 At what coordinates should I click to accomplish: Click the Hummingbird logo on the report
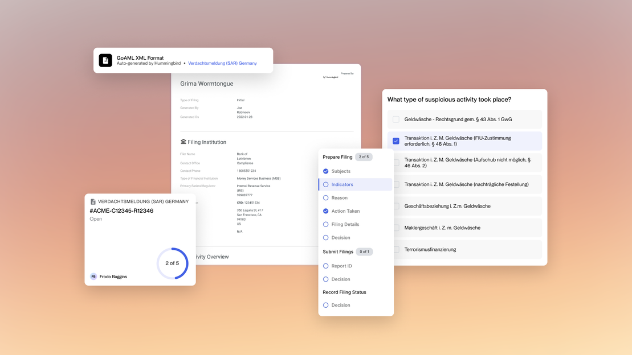point(331,77)
